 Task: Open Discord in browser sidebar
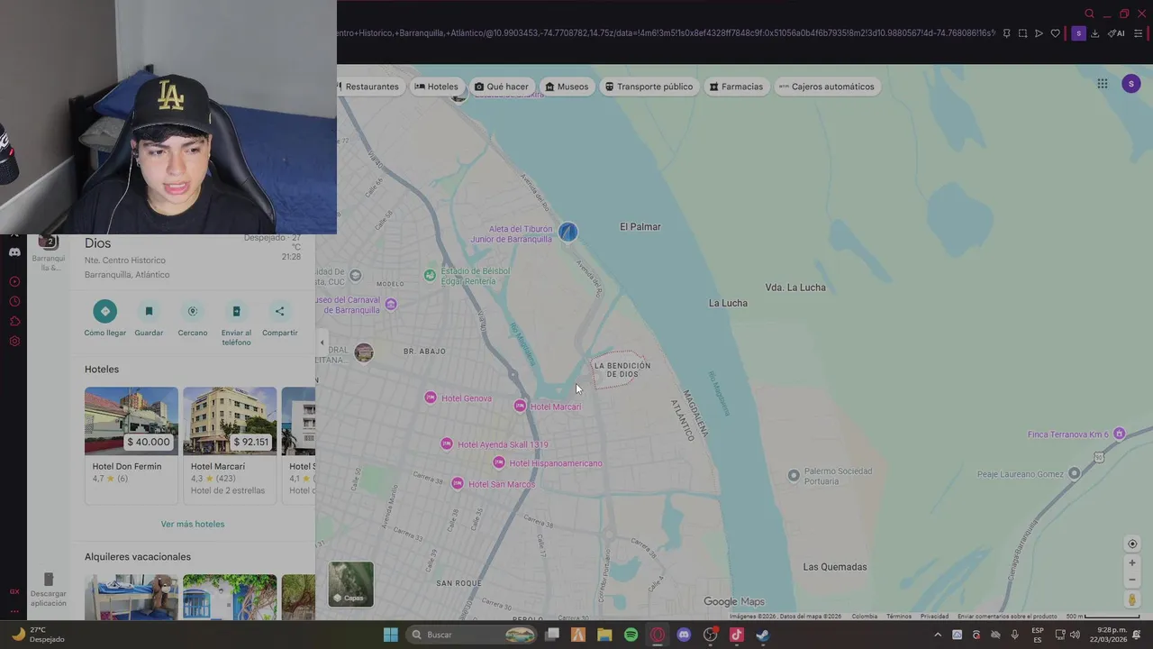click(x=14, y=252)
